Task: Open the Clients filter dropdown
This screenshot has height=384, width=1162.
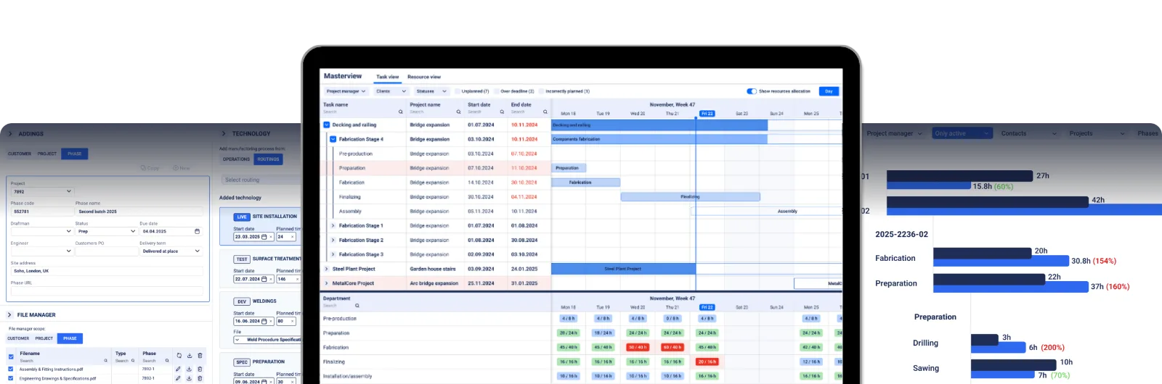Action: coord(391,91)
